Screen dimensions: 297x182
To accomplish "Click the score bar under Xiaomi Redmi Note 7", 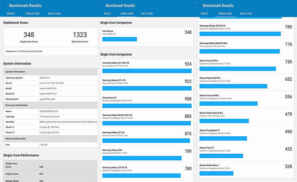I will (x=216, y=173).
